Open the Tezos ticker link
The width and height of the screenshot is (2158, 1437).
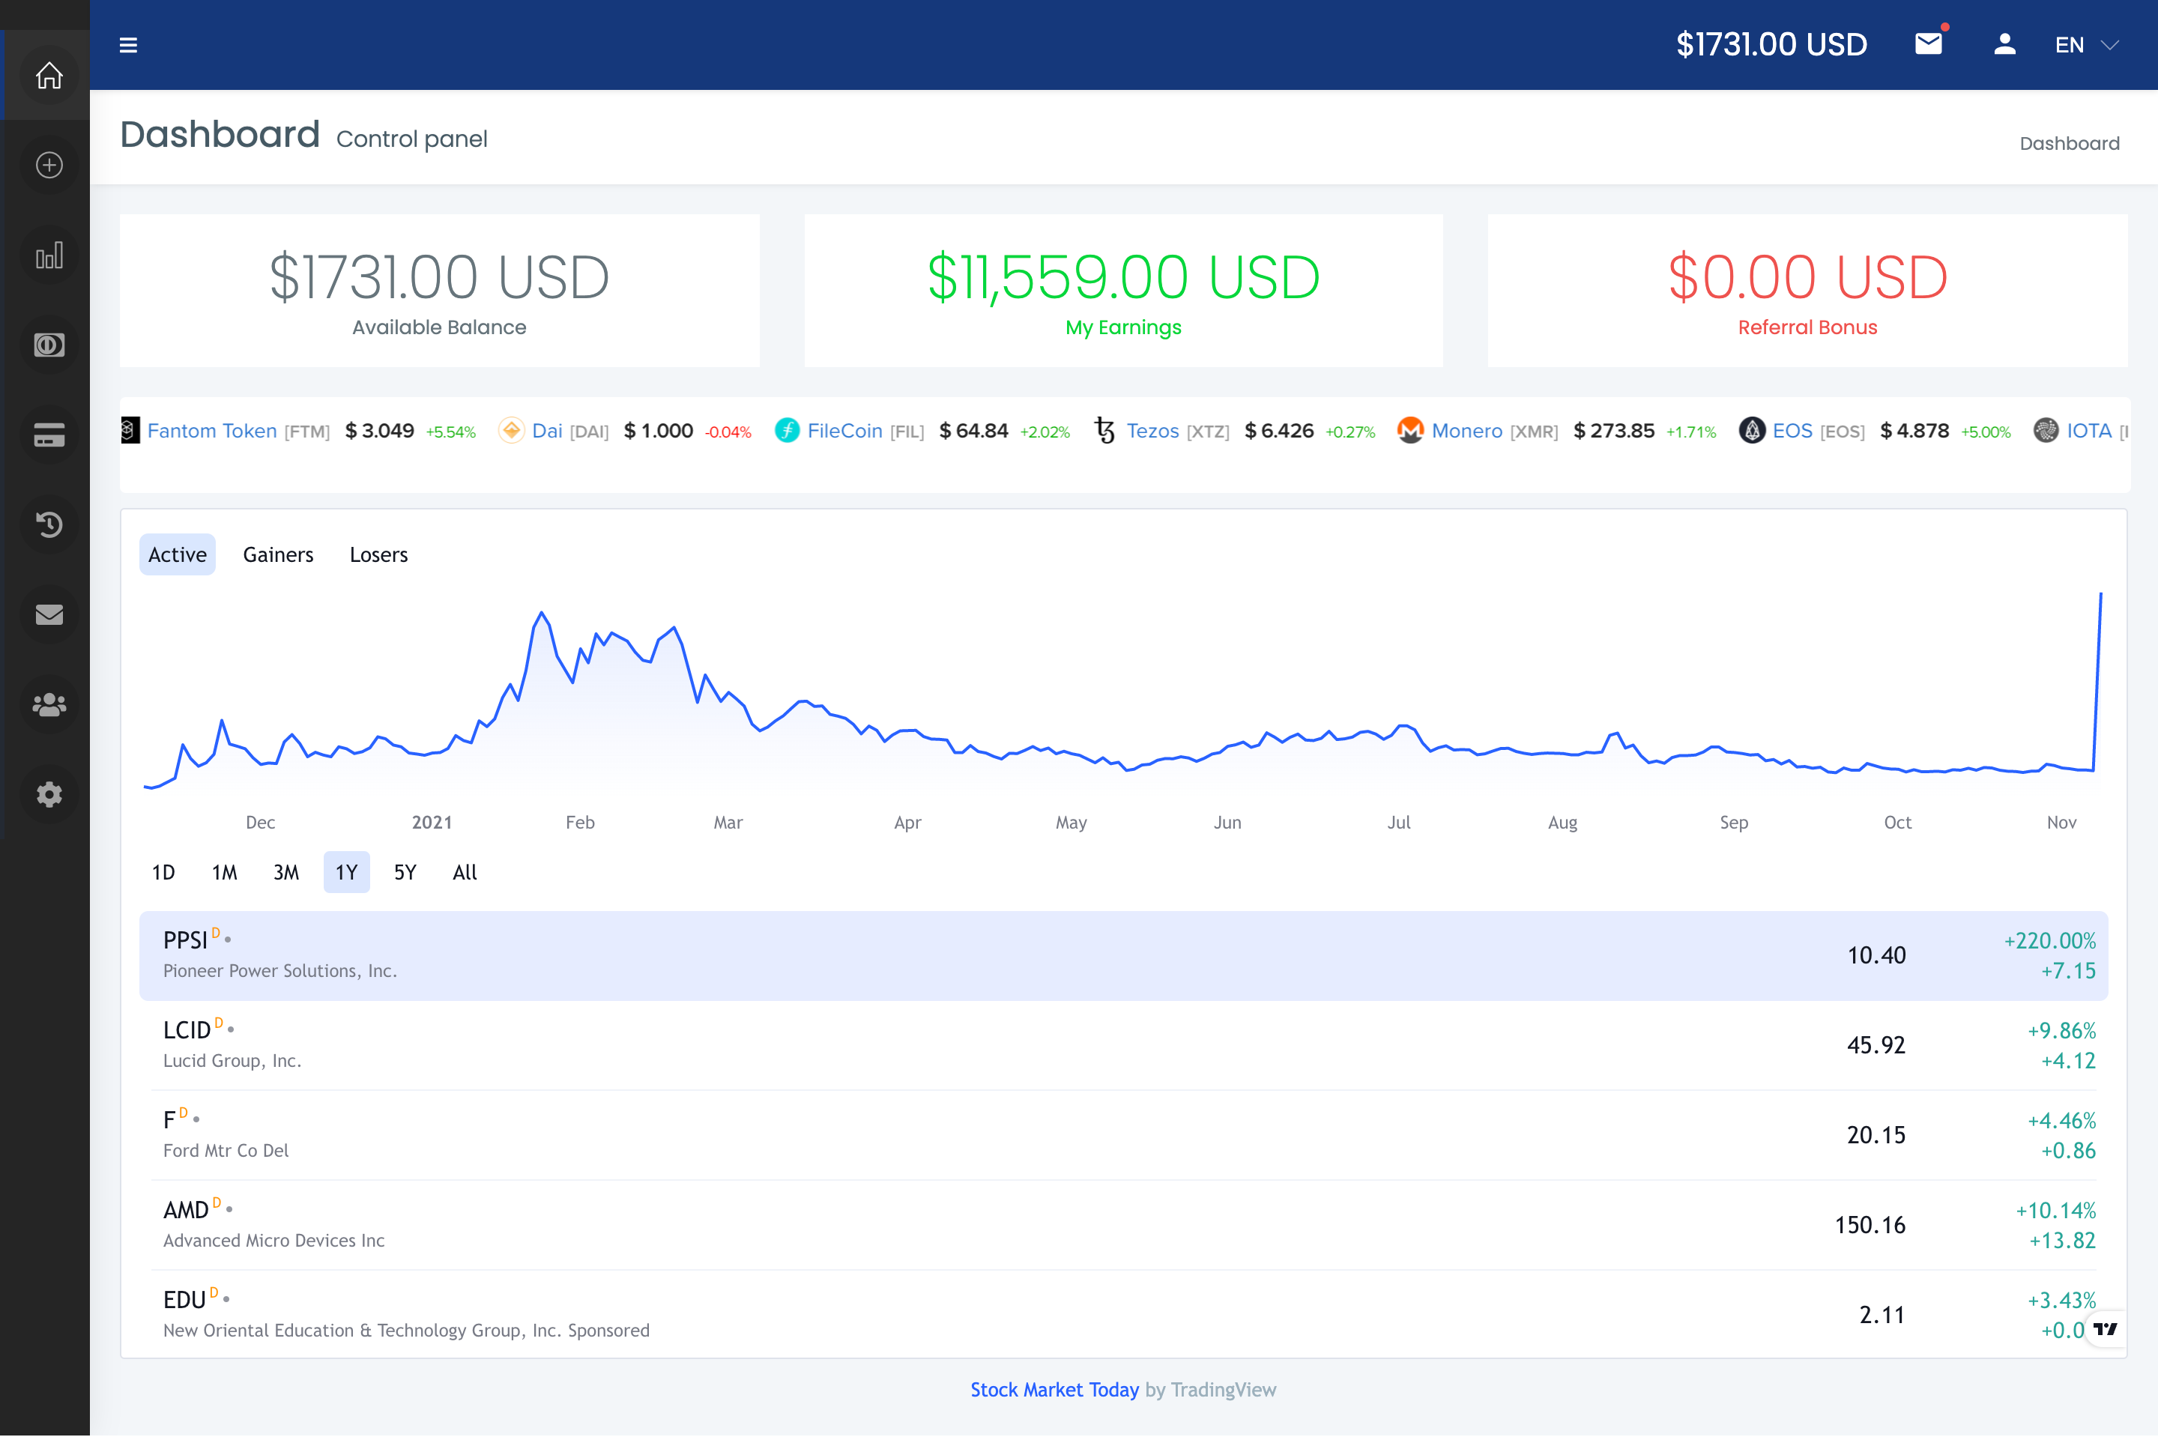pyautogui.click(x=1152, y=431)
